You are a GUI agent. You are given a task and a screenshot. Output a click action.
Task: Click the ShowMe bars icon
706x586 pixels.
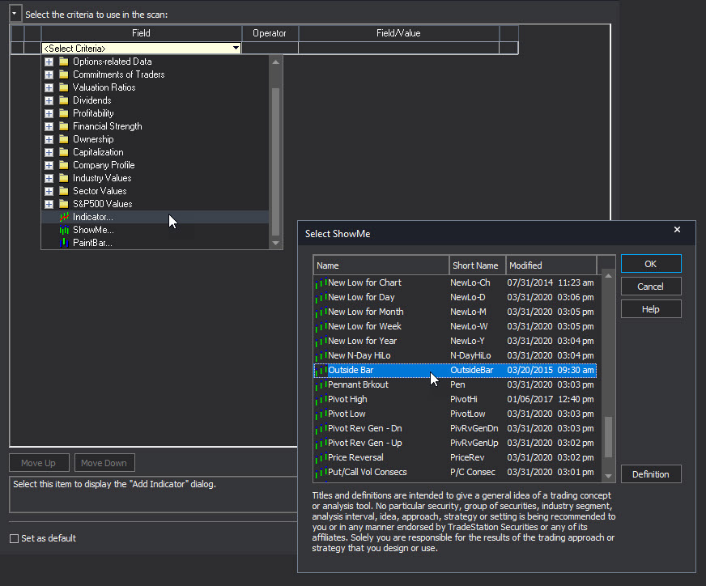tap(64, 230)
